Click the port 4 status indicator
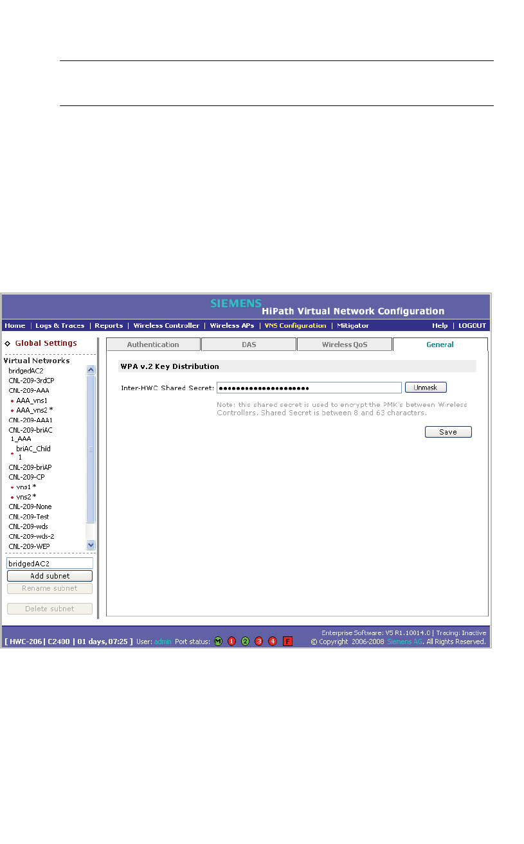The width and height of the screenshot is (524, 844). tap(273, 641)
